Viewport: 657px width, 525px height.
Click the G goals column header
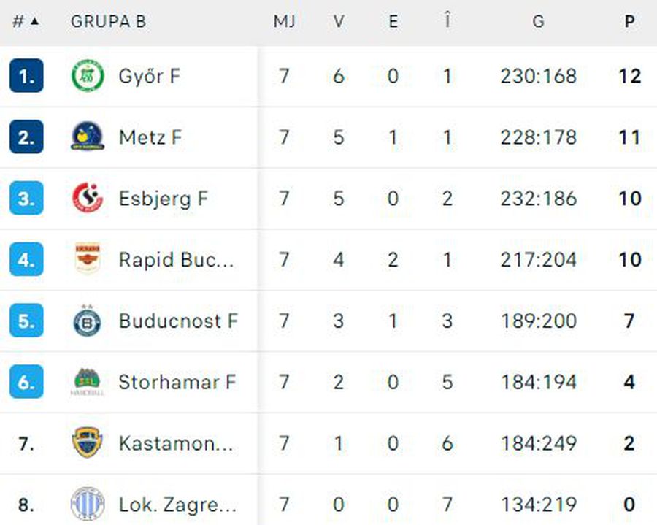click(x=539, y=21)
